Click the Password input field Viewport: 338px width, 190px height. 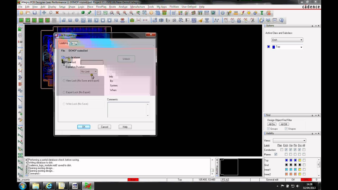92,62
